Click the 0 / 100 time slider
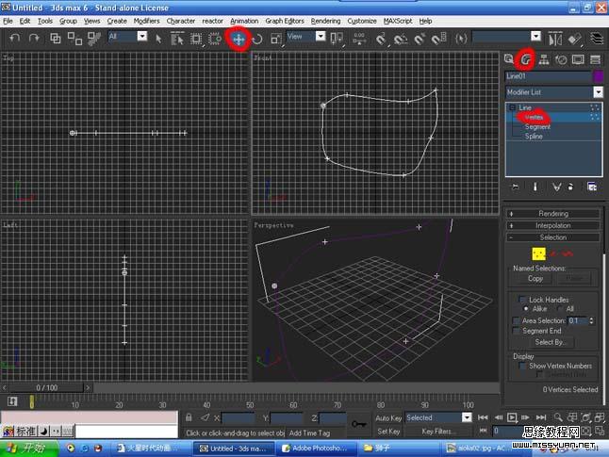The image size is (609, 457). point(46,387)
